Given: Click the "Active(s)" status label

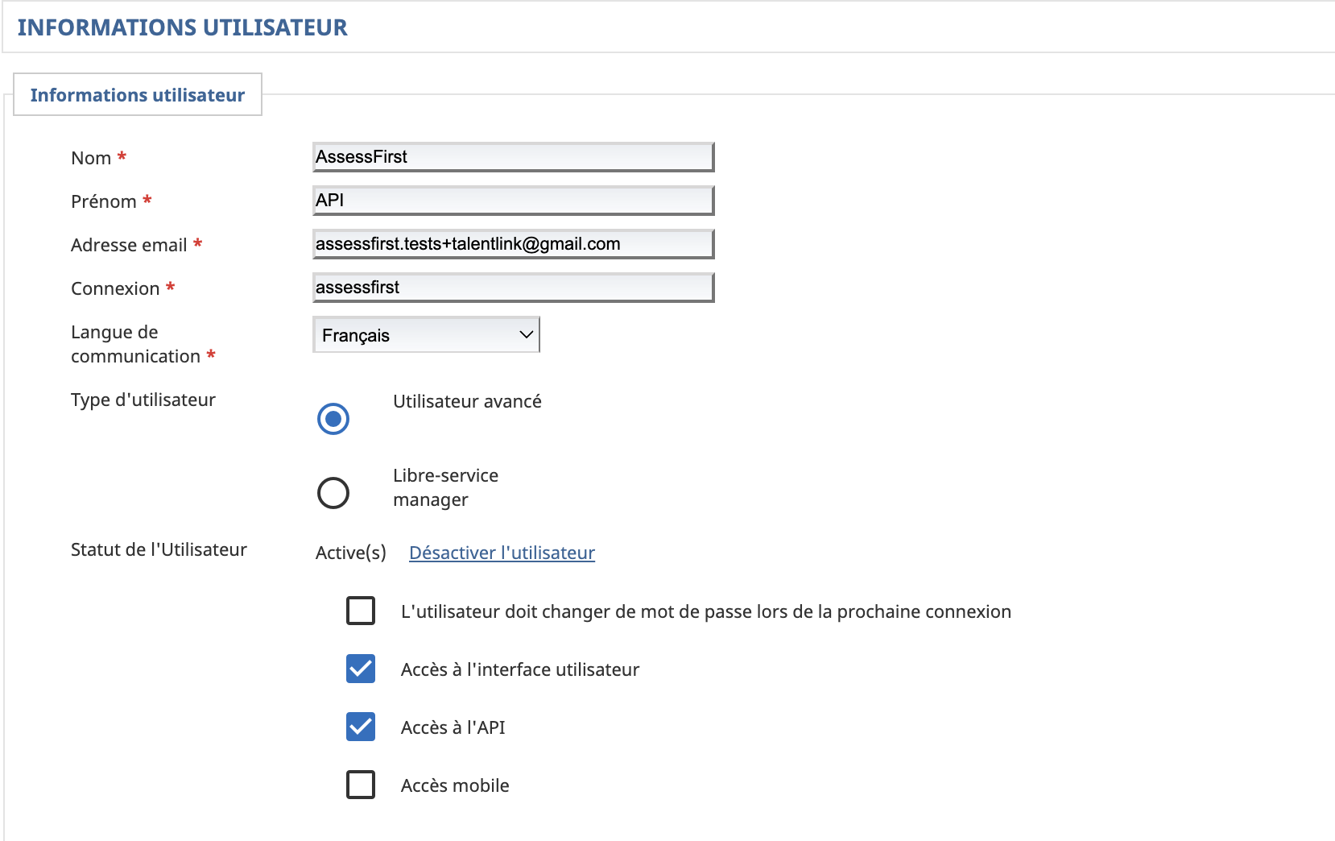Looking at the screenshot, I should [349, 553].
